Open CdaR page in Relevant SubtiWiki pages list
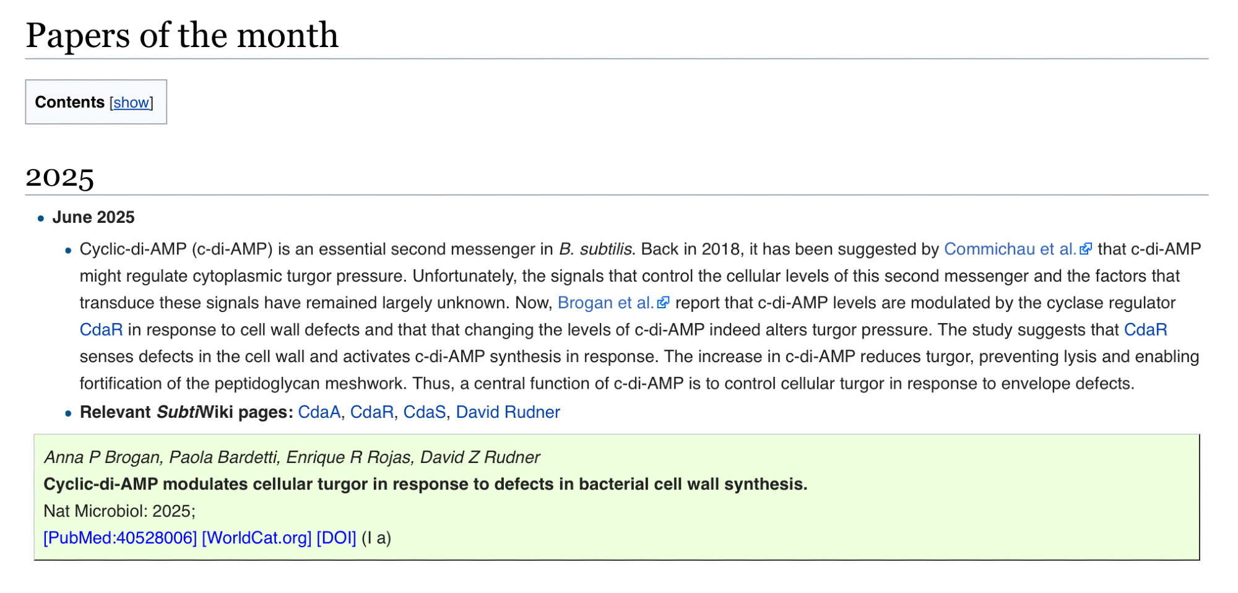1238x593 pixels. (371, 412)
